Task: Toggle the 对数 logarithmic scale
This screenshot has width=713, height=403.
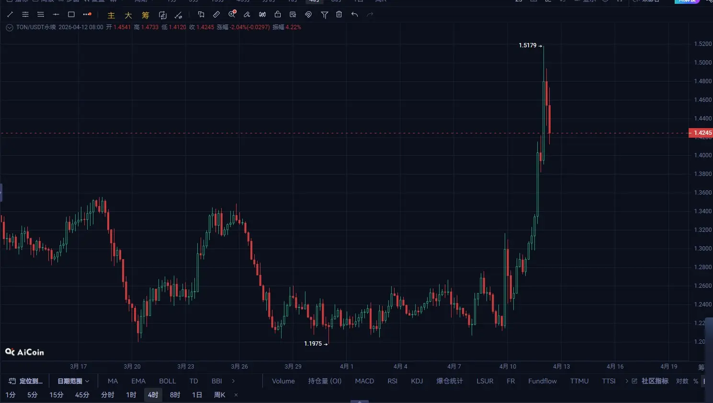Action: pos(682,381)
